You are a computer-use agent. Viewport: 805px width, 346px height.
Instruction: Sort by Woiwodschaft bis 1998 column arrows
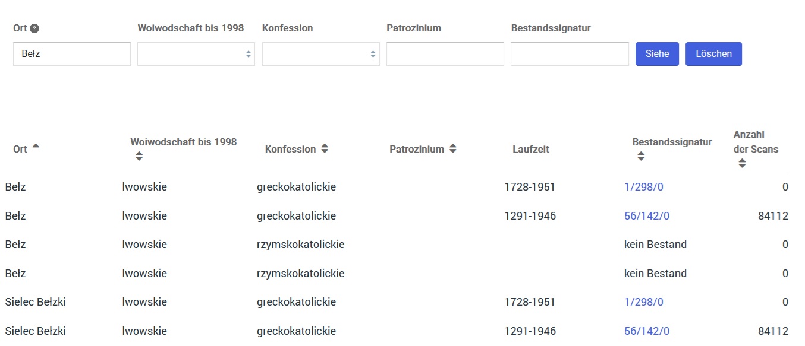[x=139, y=156]
